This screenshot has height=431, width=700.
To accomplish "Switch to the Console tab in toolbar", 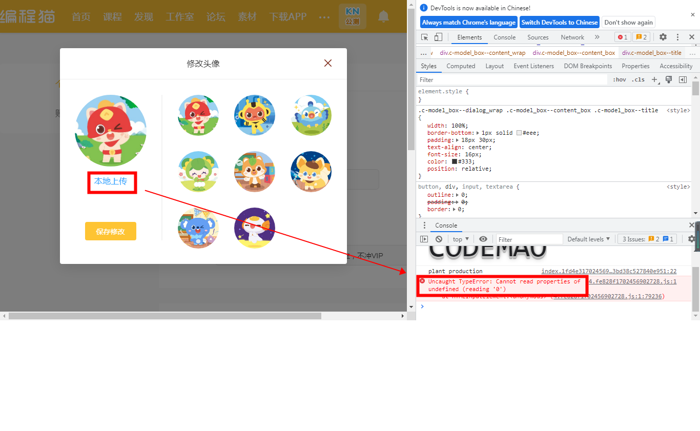I will click(505, 37).
